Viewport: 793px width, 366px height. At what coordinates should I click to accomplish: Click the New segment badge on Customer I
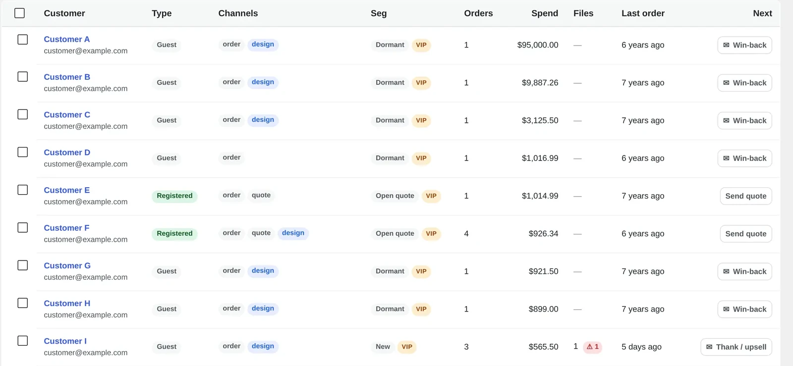point(383,347)
